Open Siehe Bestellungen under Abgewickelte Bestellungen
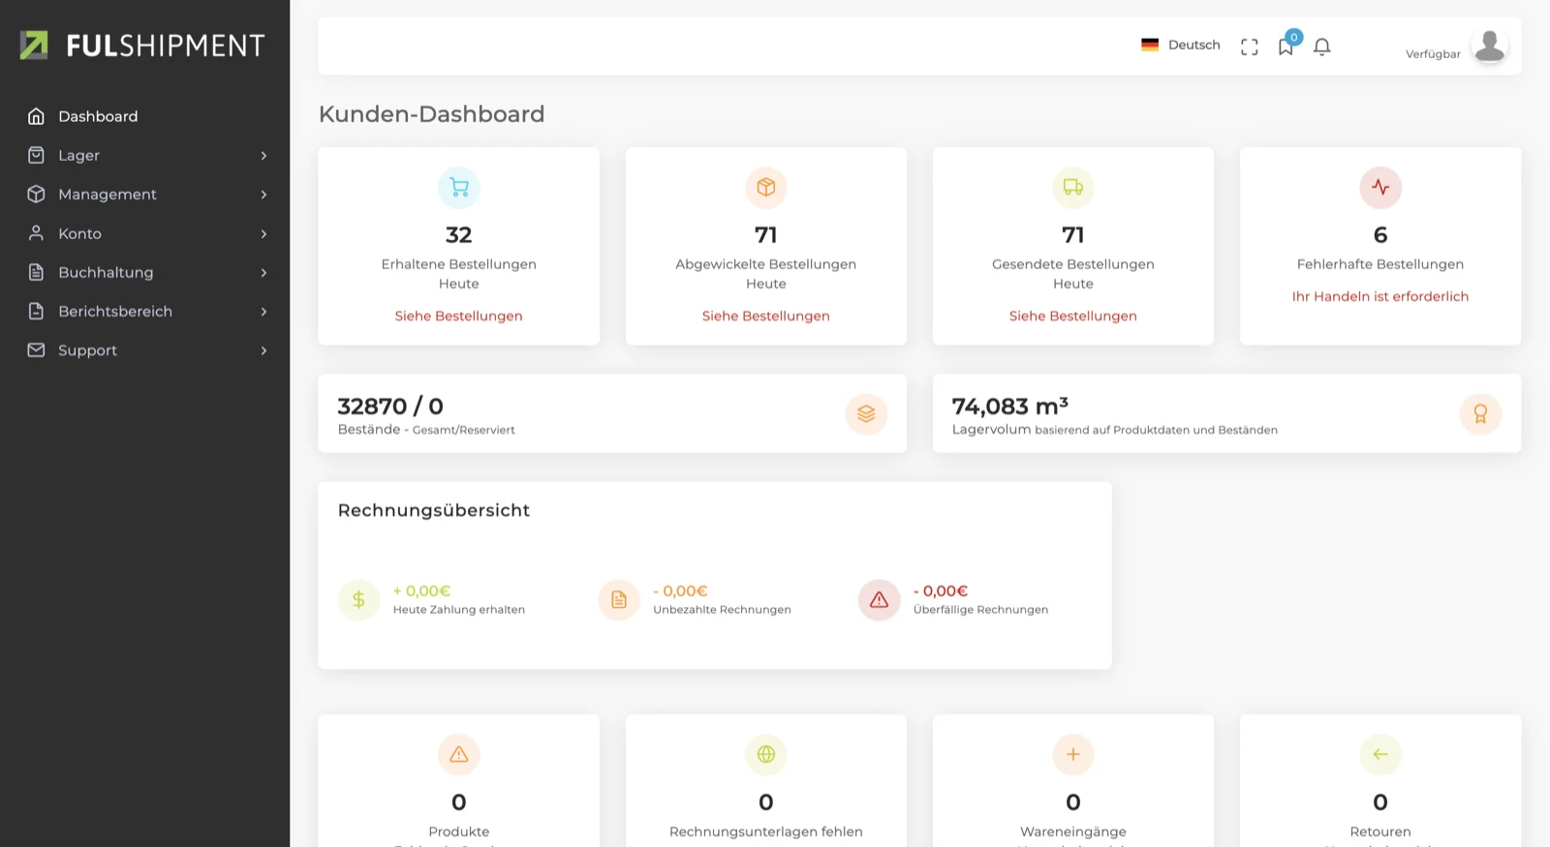 click(x=766, y=316)
